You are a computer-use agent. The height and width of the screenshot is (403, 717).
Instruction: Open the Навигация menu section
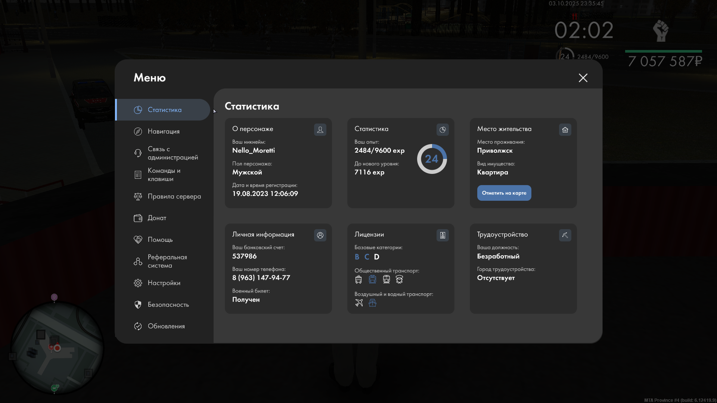coord(164,131)
